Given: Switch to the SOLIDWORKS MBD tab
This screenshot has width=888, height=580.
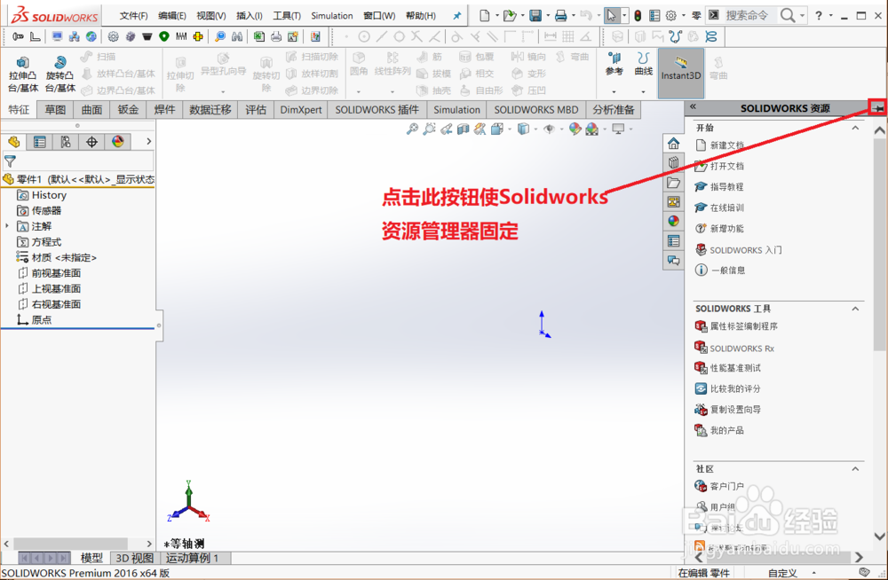Looking at the screenshot, I should coord(535,110).
